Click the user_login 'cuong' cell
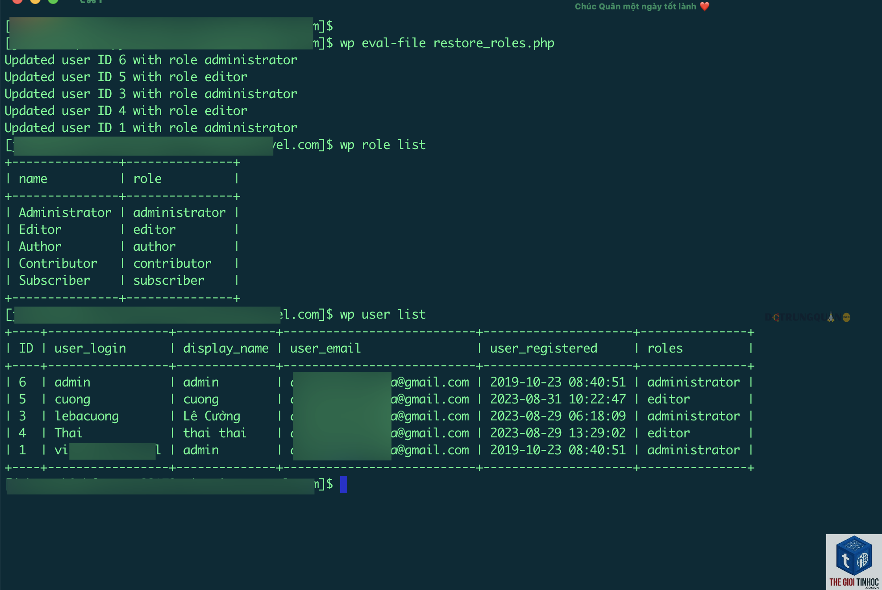Image resolution: width=882 pixels, height=590 pixels. click(72, 399)
